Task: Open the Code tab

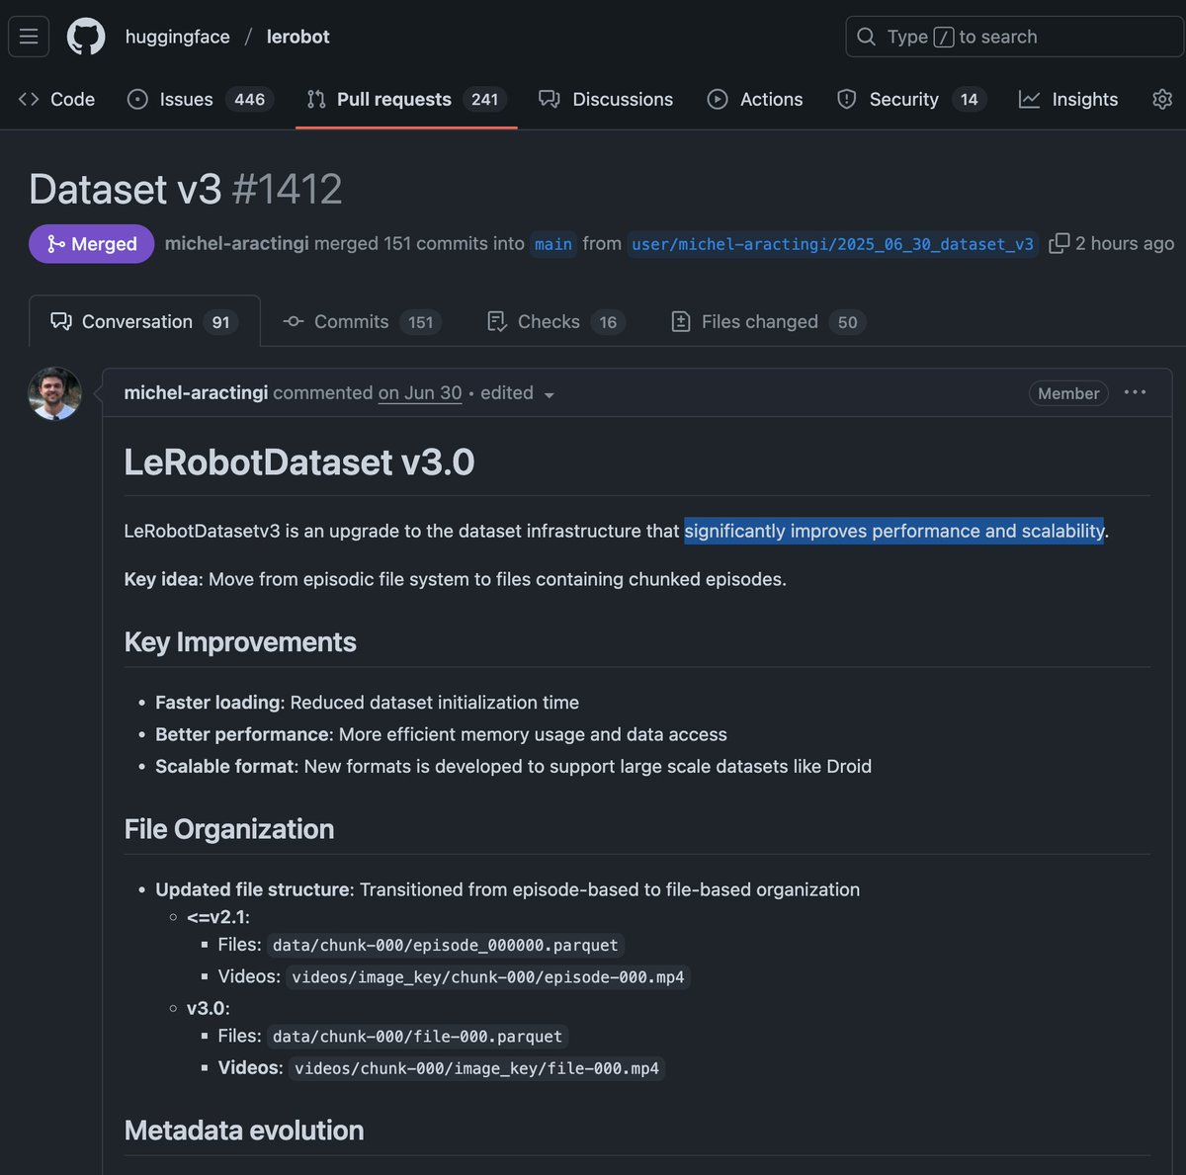Action: [x=56, y=99]
